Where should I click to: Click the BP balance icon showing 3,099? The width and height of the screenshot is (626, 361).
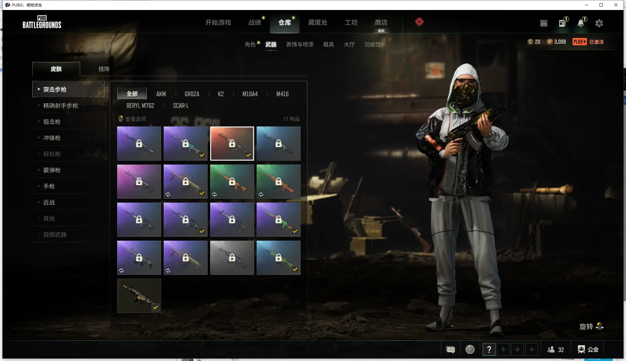pos(549,42)
